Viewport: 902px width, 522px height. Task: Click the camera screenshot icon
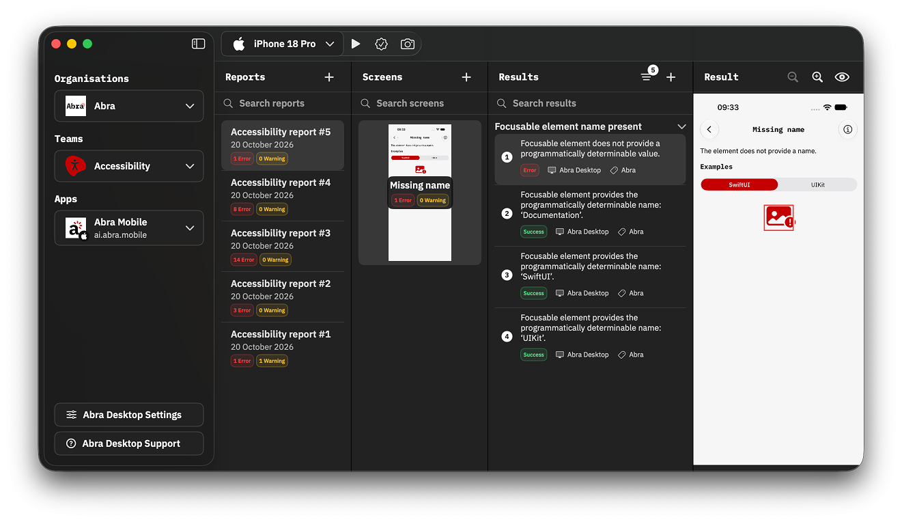pos(407,44)
